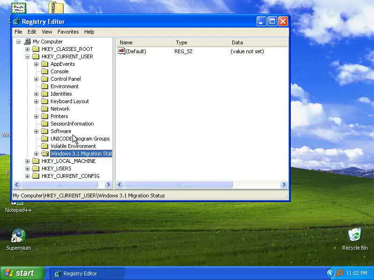374x280 pixels.
Task: Click the HKEY_CLASSES_ROOT folder icon
Action: click(x=36, y=49)
